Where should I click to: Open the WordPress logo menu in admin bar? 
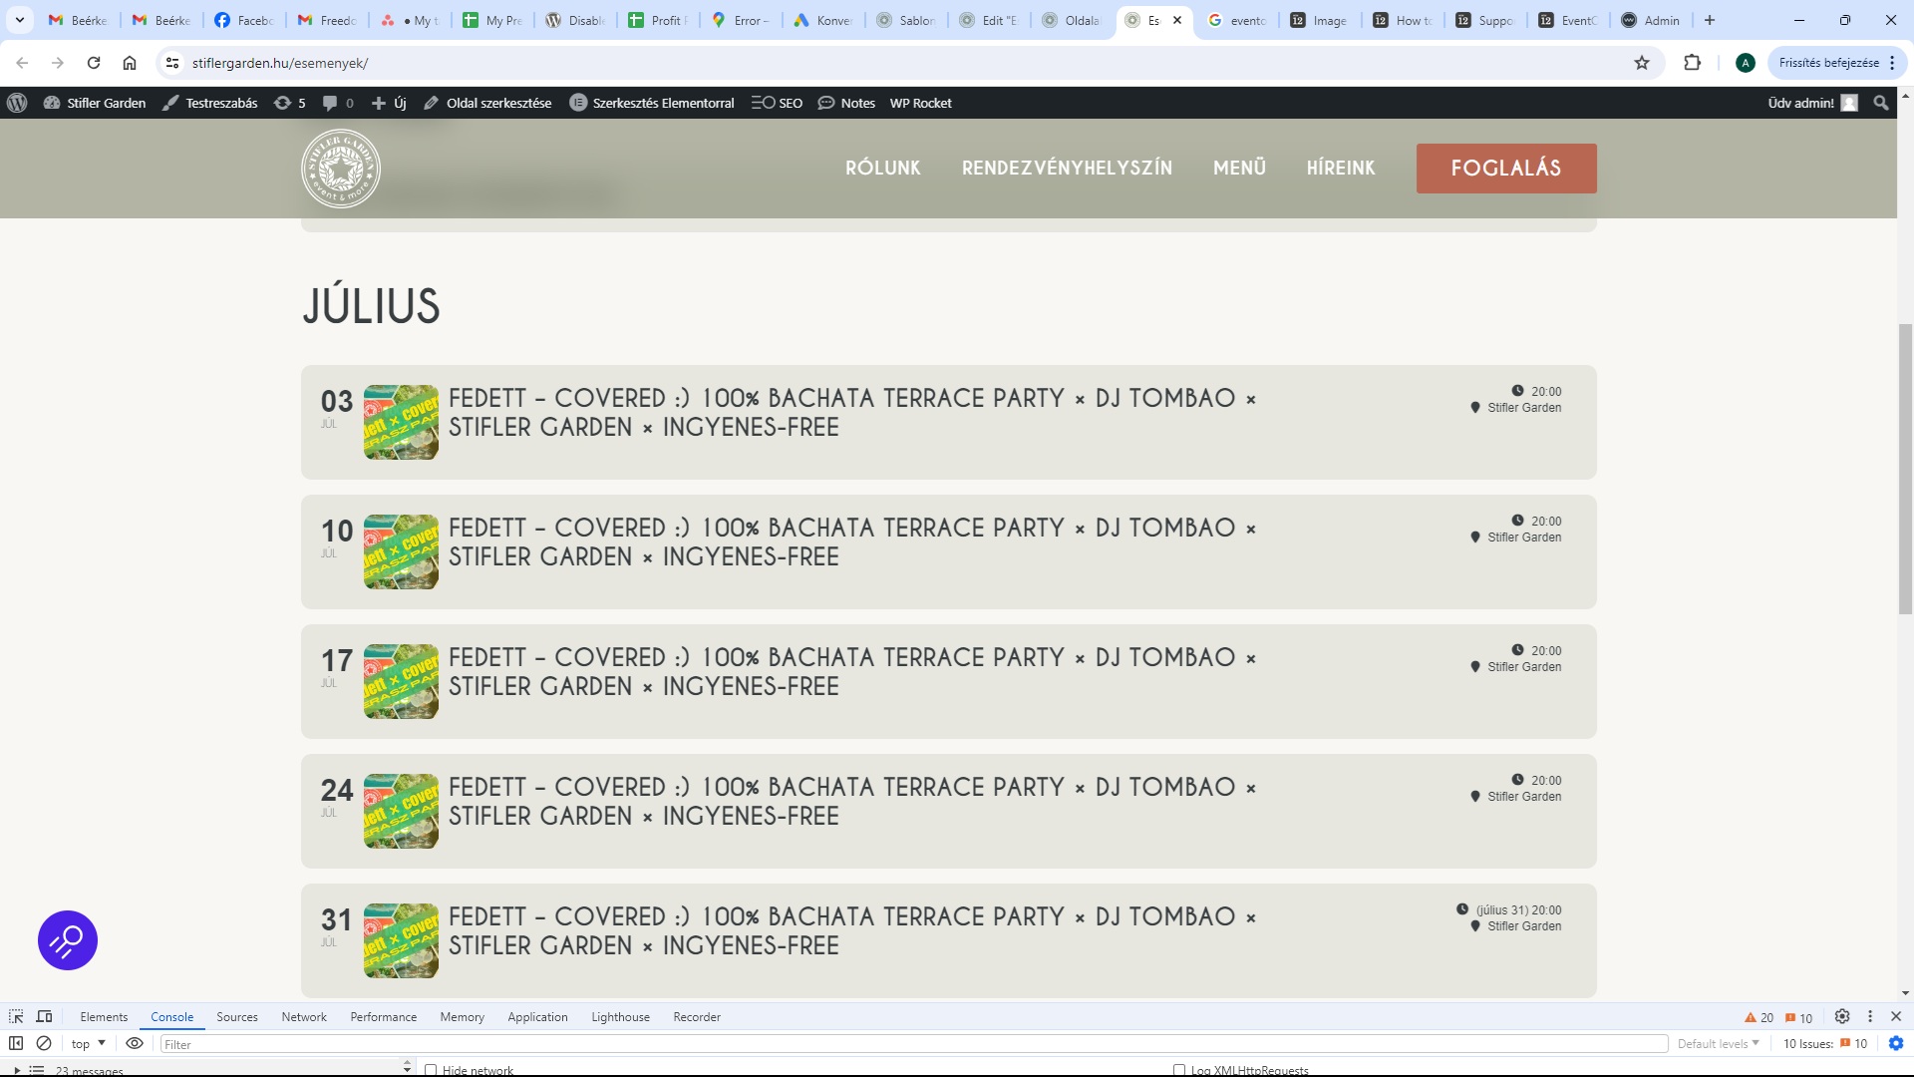17,103
